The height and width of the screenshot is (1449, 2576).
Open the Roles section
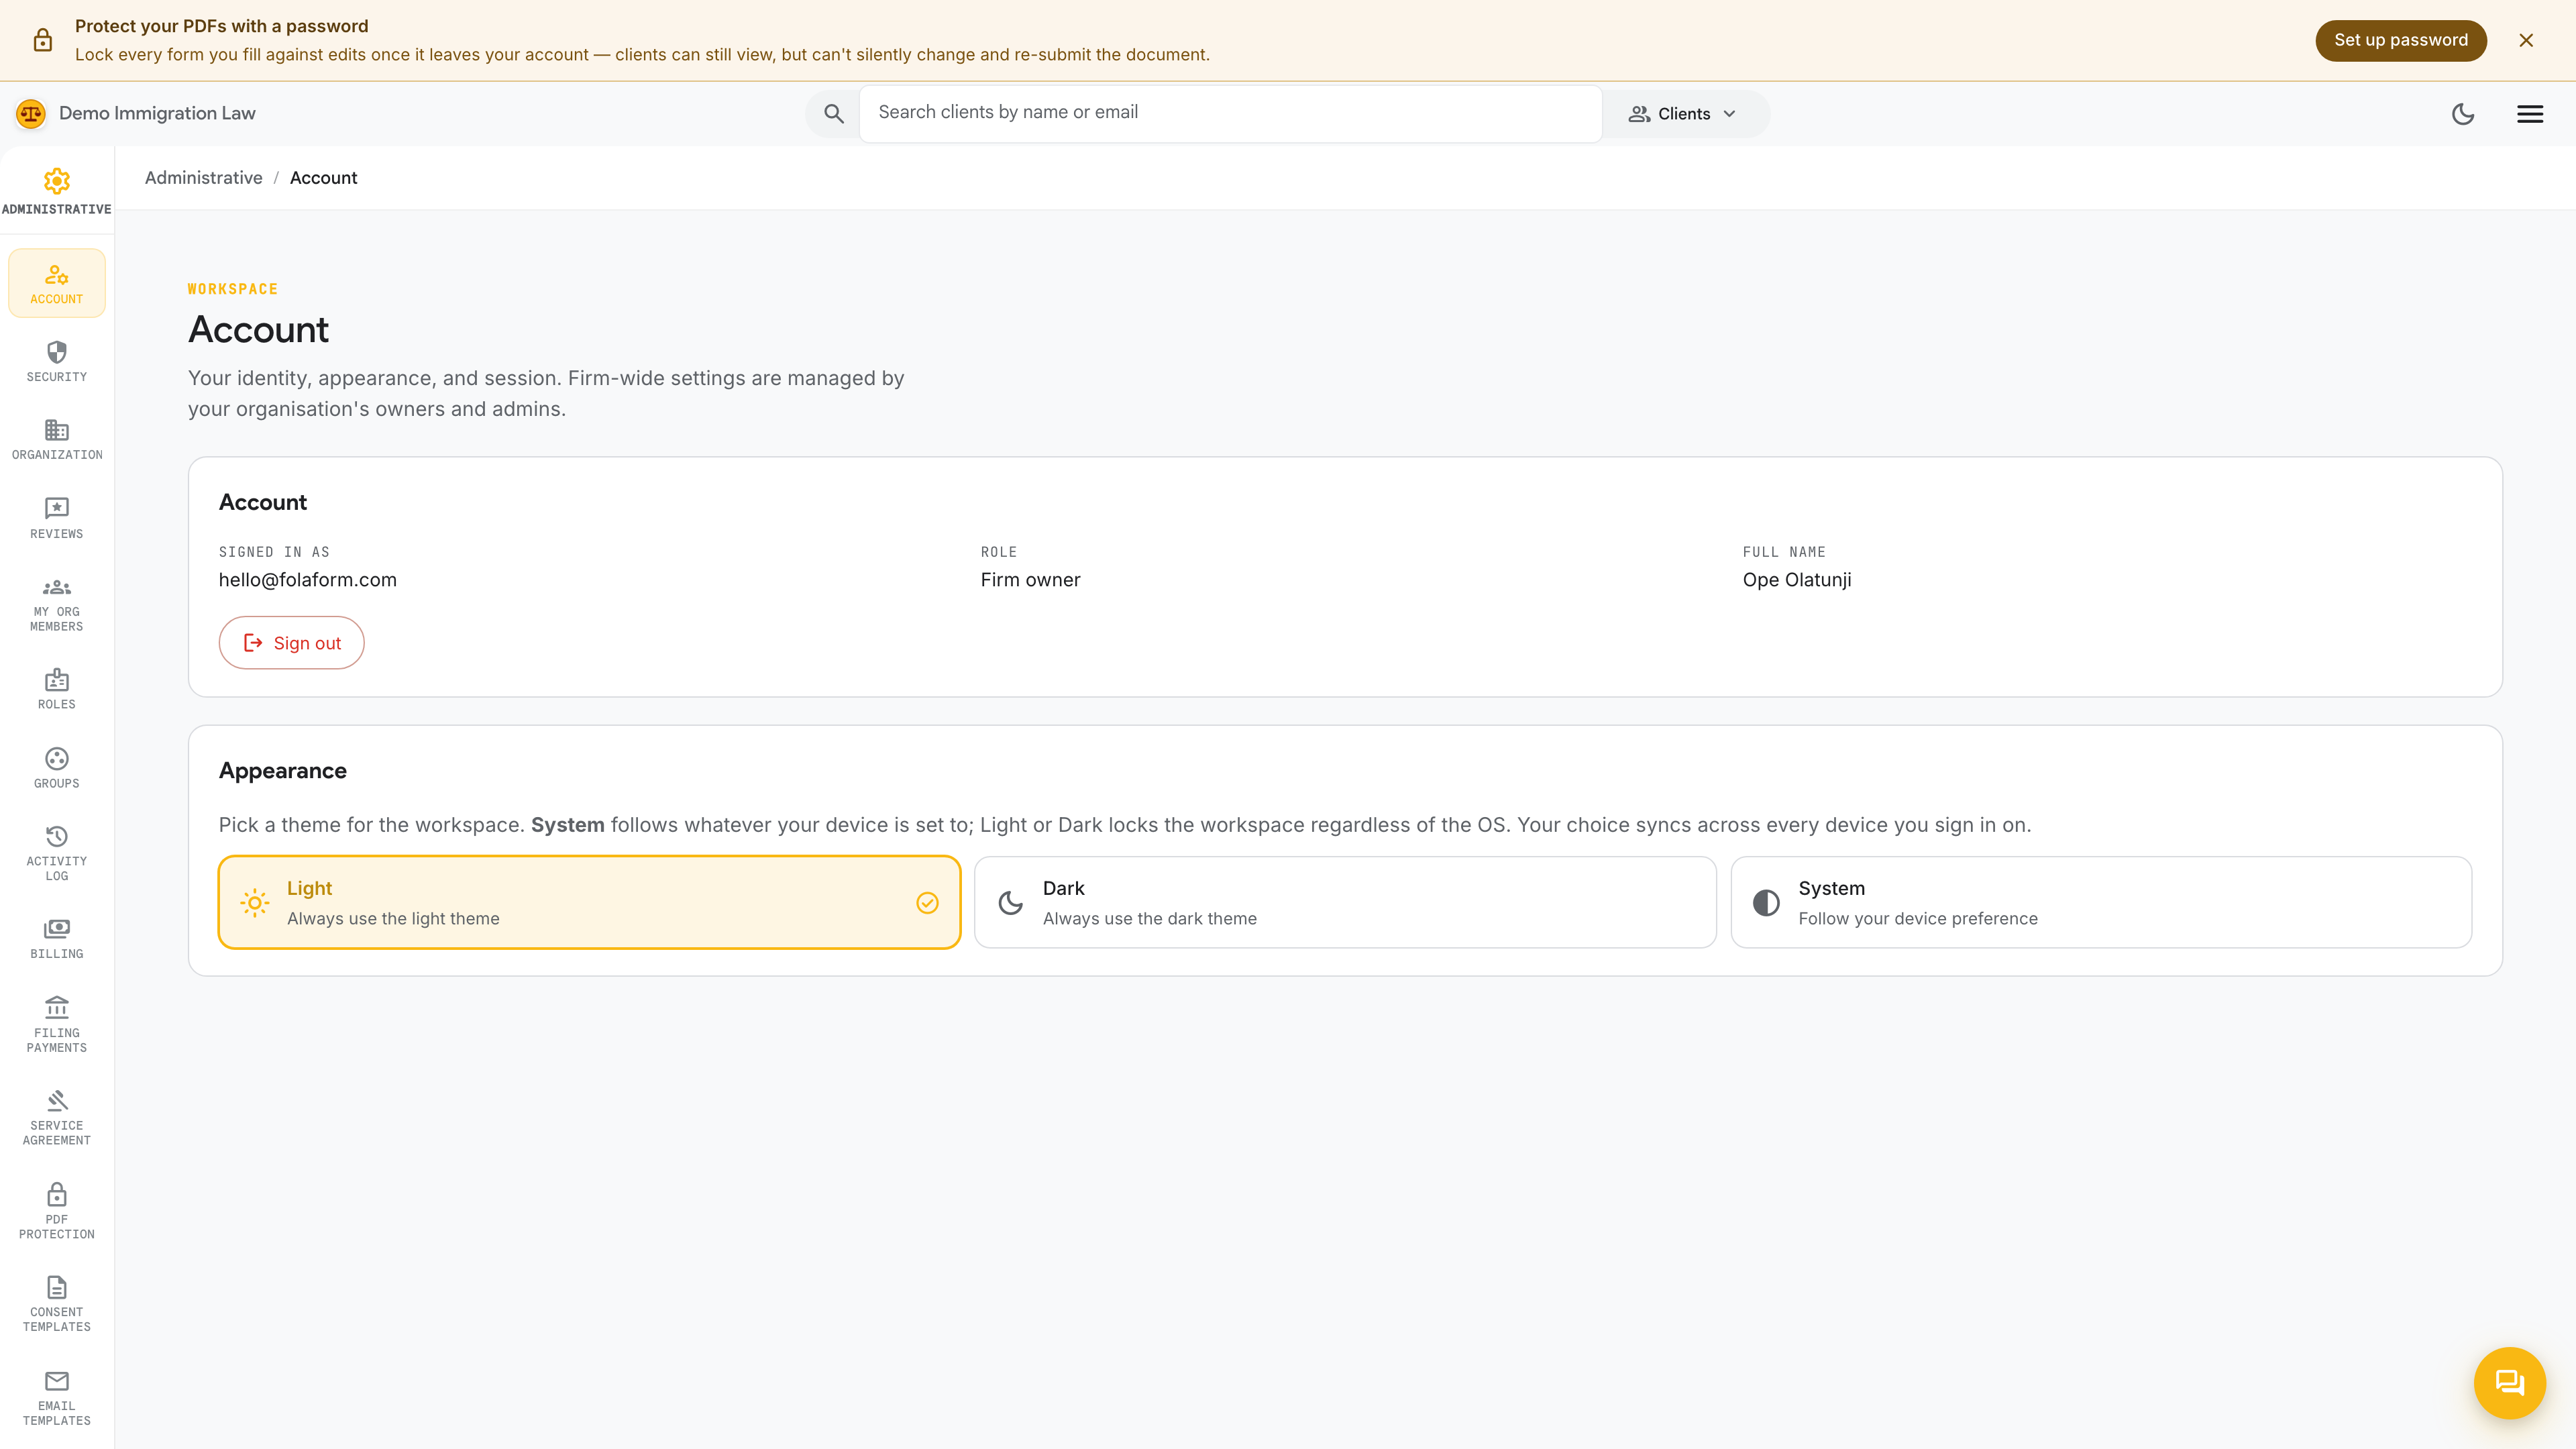click(x=57, y=690)
